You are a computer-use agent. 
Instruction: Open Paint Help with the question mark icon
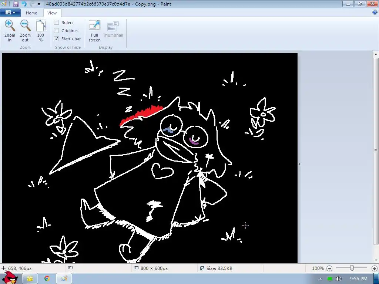(x=375, y=13)
